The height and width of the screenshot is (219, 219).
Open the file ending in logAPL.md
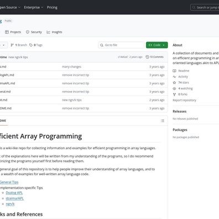7,75
